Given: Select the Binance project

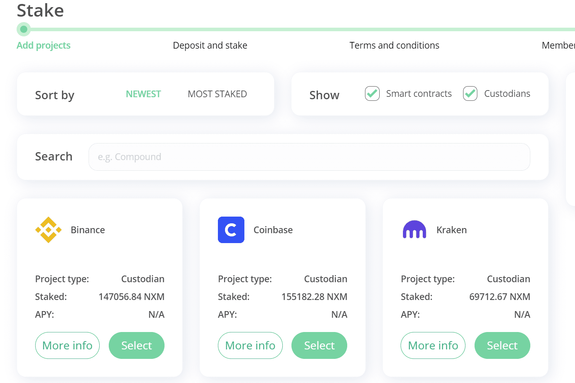Looking at the screenshot, I should pos(136,345).
